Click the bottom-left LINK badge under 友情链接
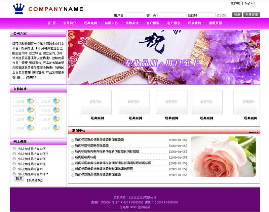269x212 pixels. click(x=24, y=128)
